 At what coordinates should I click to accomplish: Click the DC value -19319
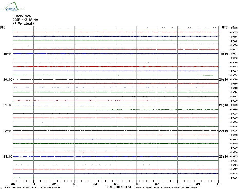coord(234,84)
